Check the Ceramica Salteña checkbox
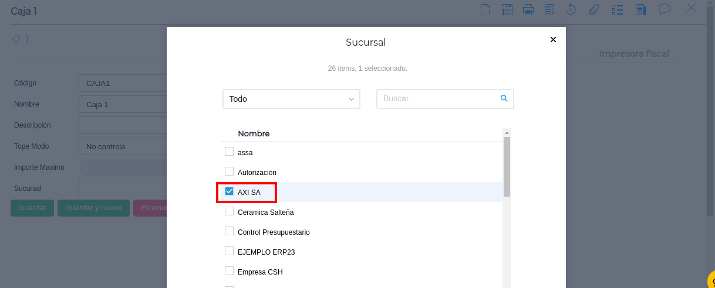 tap(230, 211)
